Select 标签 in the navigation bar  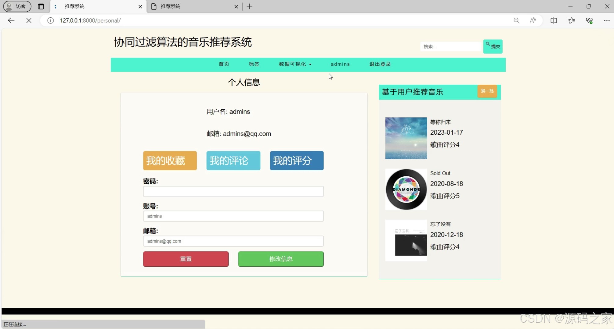[254, 64]
